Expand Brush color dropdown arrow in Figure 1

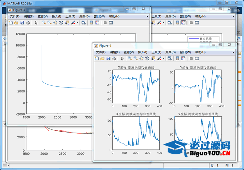tap(77, 22)
